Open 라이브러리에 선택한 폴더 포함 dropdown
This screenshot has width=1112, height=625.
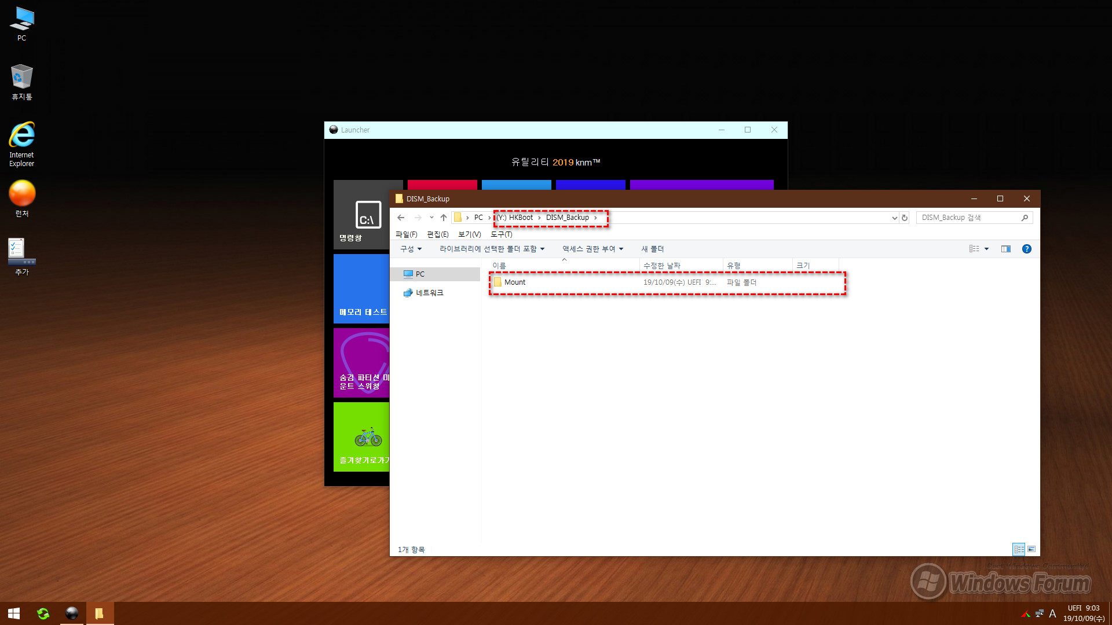pyautogui.click(x=492, y=249)
